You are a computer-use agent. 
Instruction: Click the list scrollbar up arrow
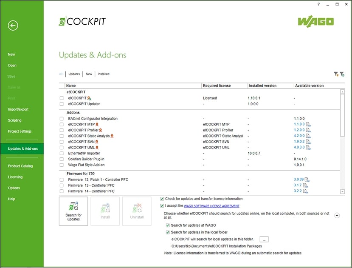click(342, 92)
